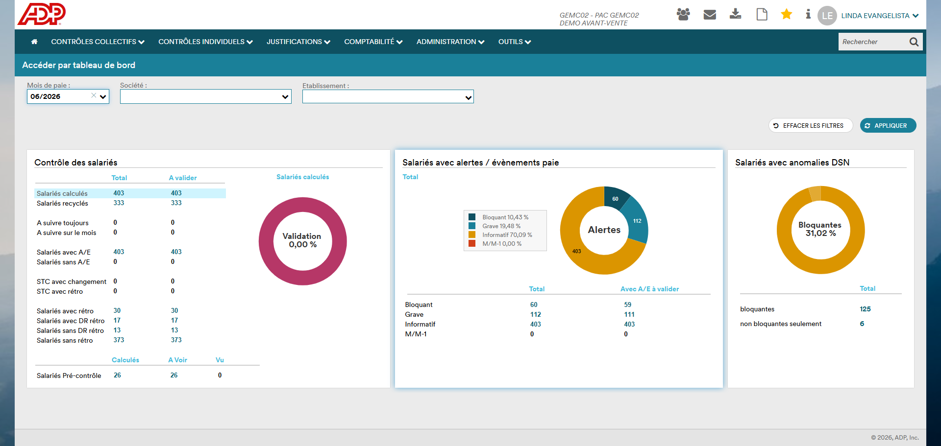Open the Etablissement dropdown
This screenshot has height=446, width=941.
pyautogui.click(x=388, y=96)
